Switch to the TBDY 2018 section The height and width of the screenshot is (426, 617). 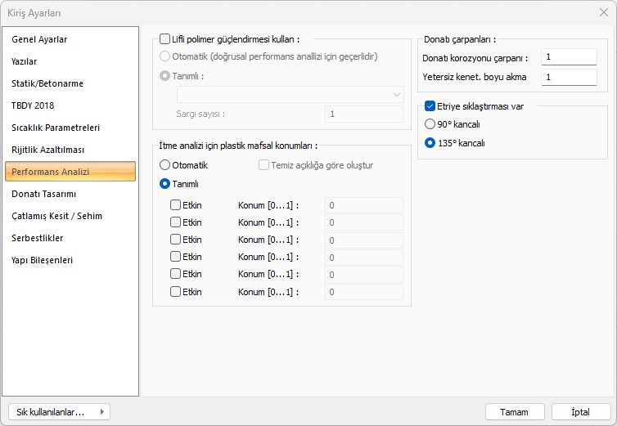pos(33,105)
